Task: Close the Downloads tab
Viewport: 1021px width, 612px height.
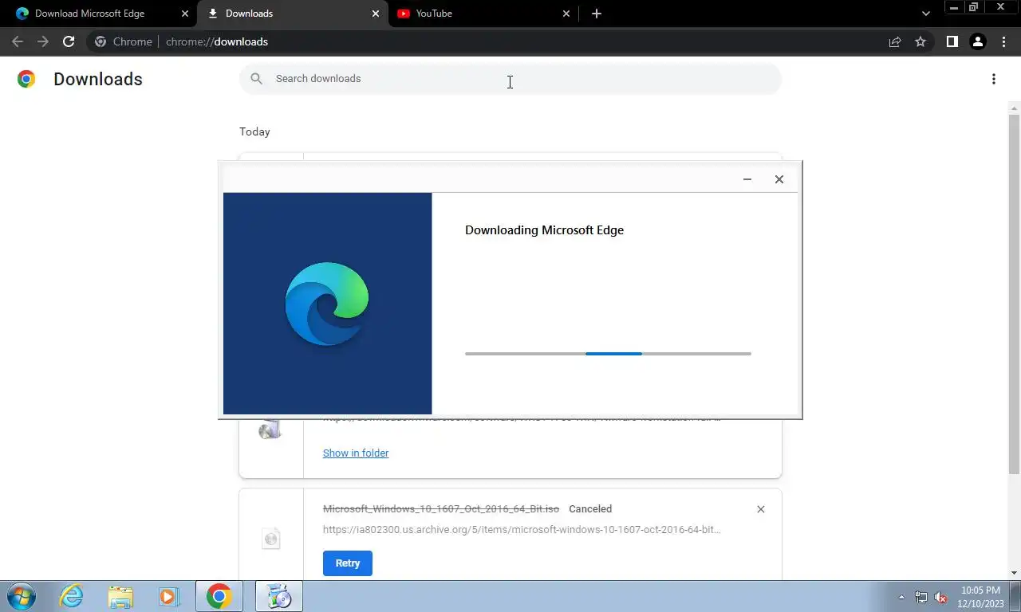Action: [376, 14]
